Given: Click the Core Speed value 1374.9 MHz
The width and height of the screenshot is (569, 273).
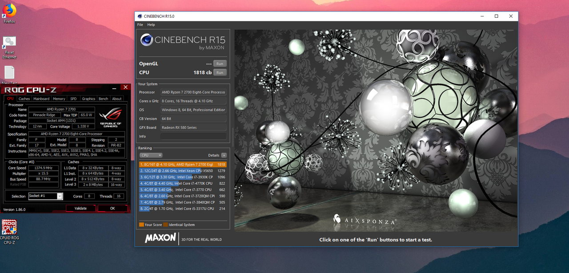Looking at the screenshot, I should (x=43, y=168).
